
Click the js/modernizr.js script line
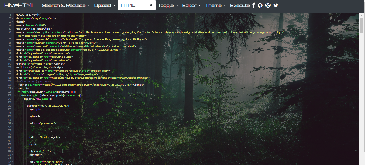(40, 64)
